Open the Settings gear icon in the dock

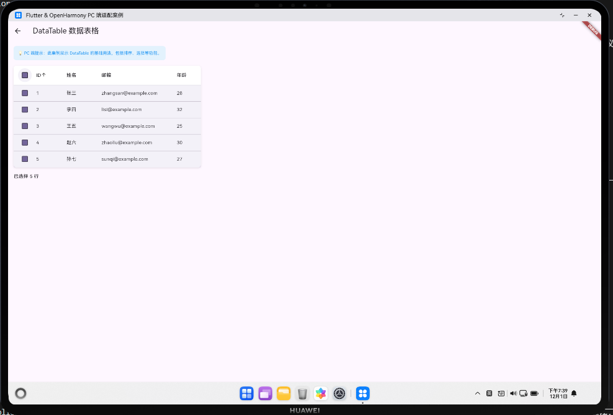coord(339,393)
